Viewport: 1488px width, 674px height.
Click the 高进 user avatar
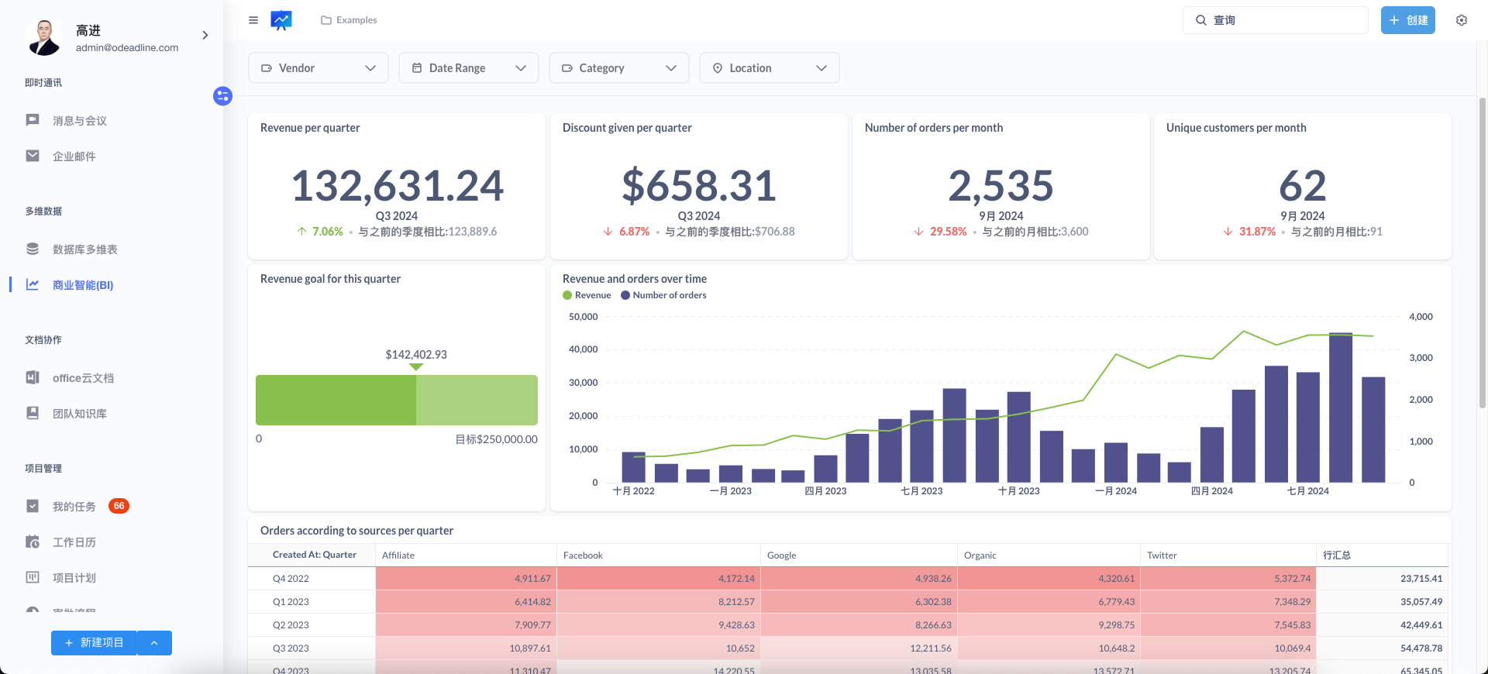tap(44, 37)
